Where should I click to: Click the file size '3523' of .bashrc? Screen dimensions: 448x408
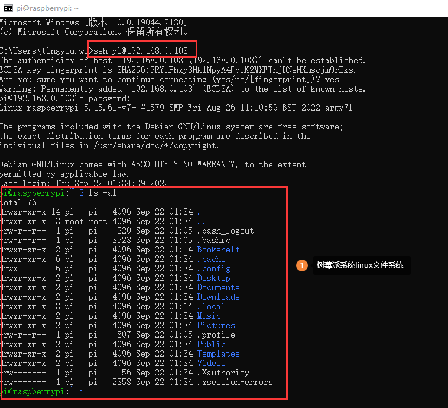122,240
